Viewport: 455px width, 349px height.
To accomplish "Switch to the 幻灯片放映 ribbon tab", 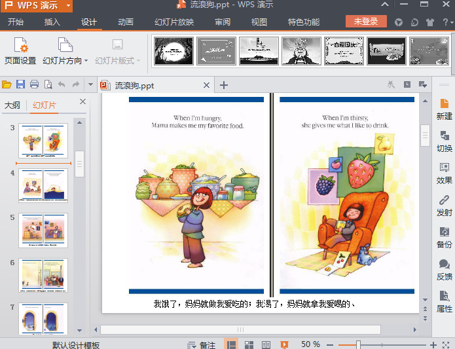I will 174,22.
